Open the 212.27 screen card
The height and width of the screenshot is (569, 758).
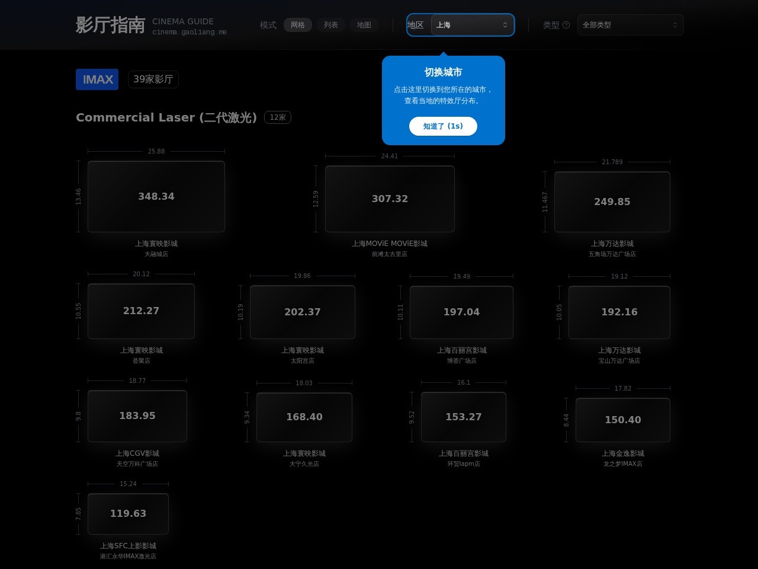(141, 311)
